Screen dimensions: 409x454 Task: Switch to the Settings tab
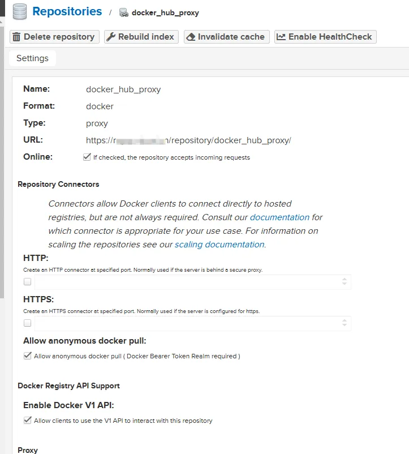pos(32,58)
